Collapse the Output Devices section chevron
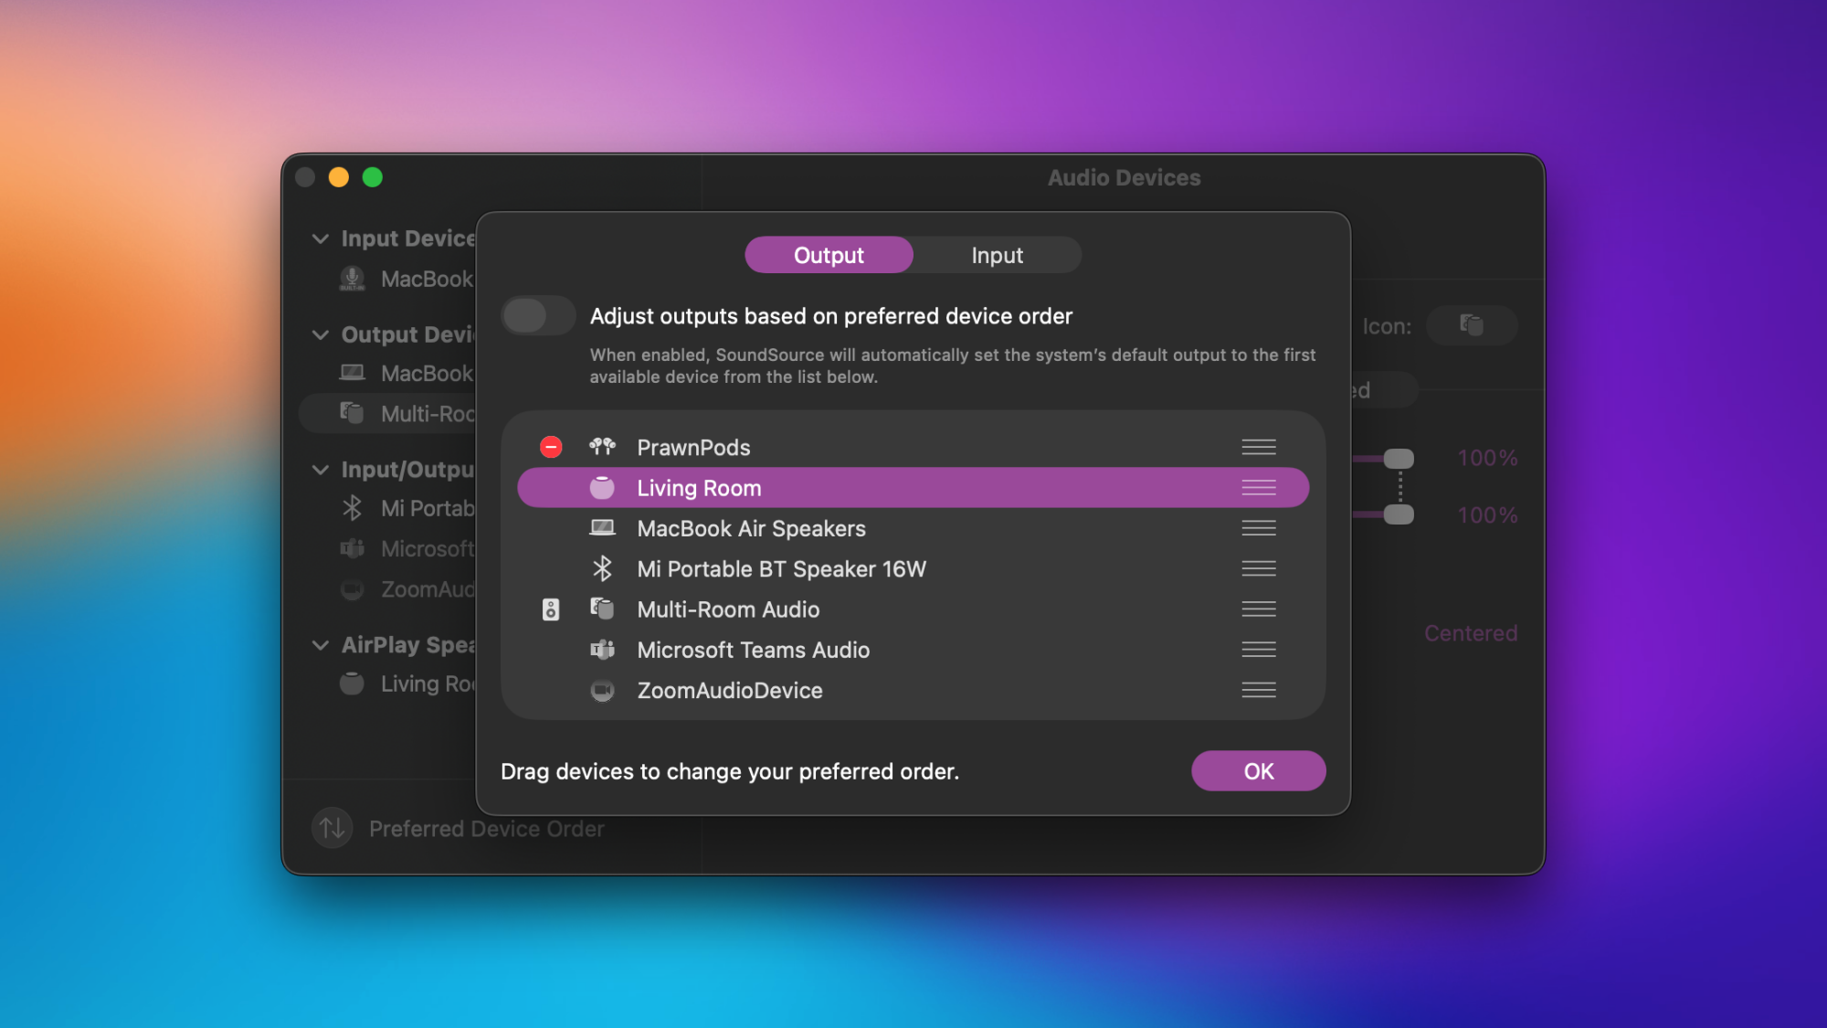 pos(321,334)
